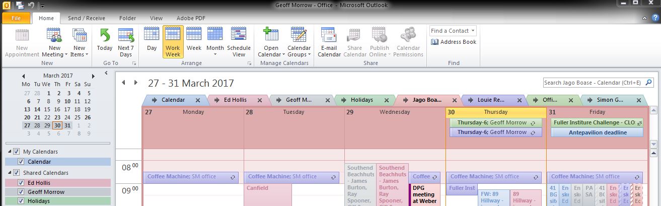Switch to Month view
Screen dimensions: 661x206
[215, 43]
